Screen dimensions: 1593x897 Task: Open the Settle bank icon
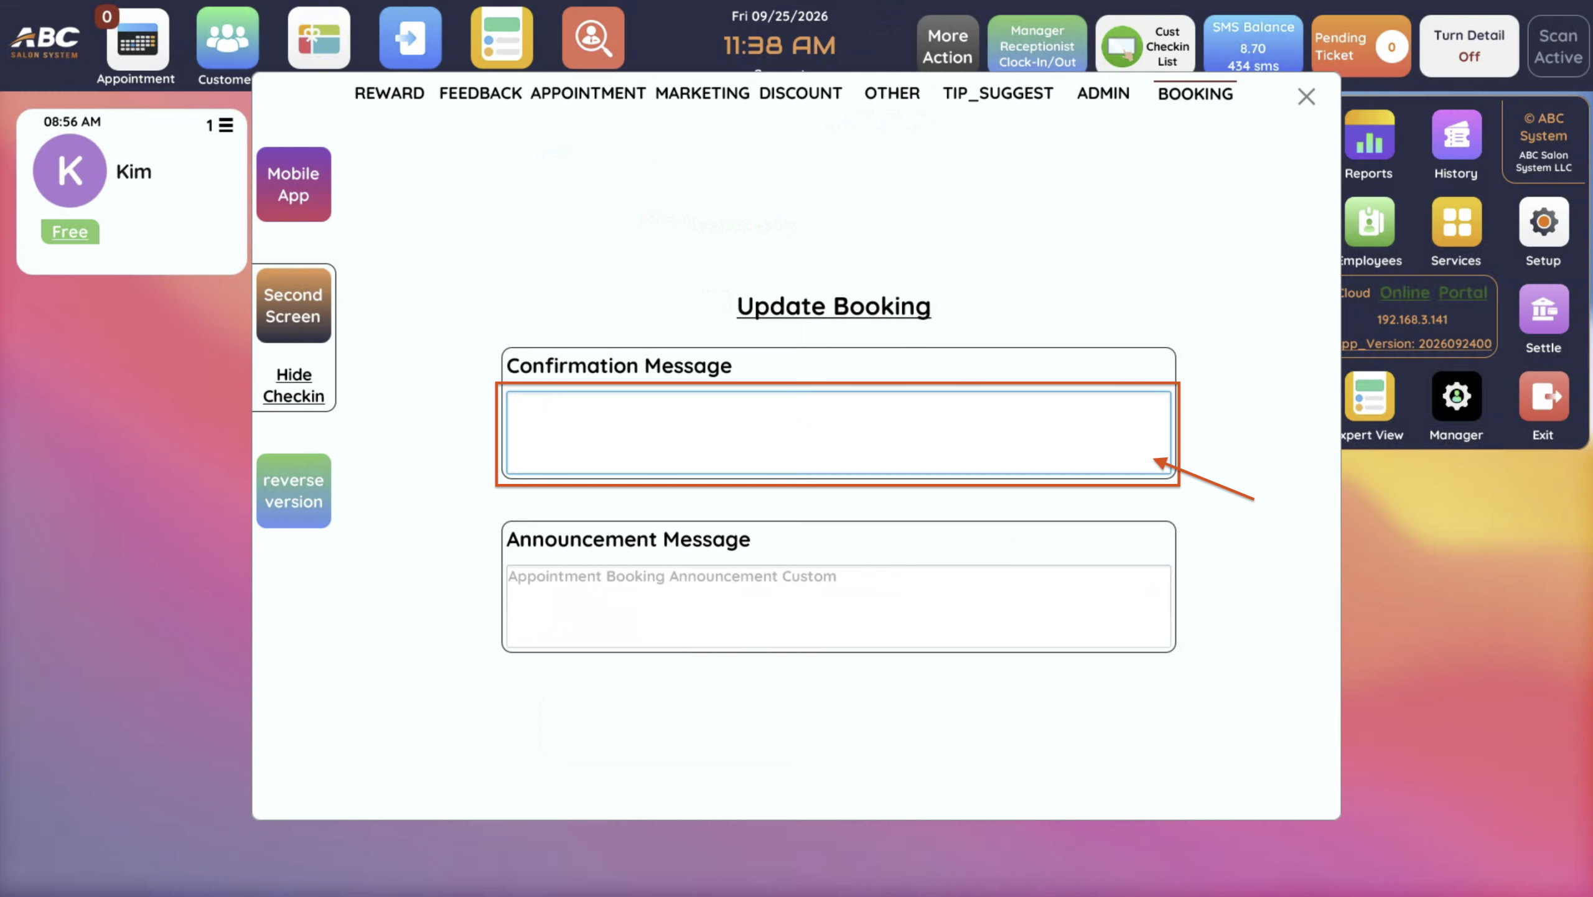point(1543,309)
